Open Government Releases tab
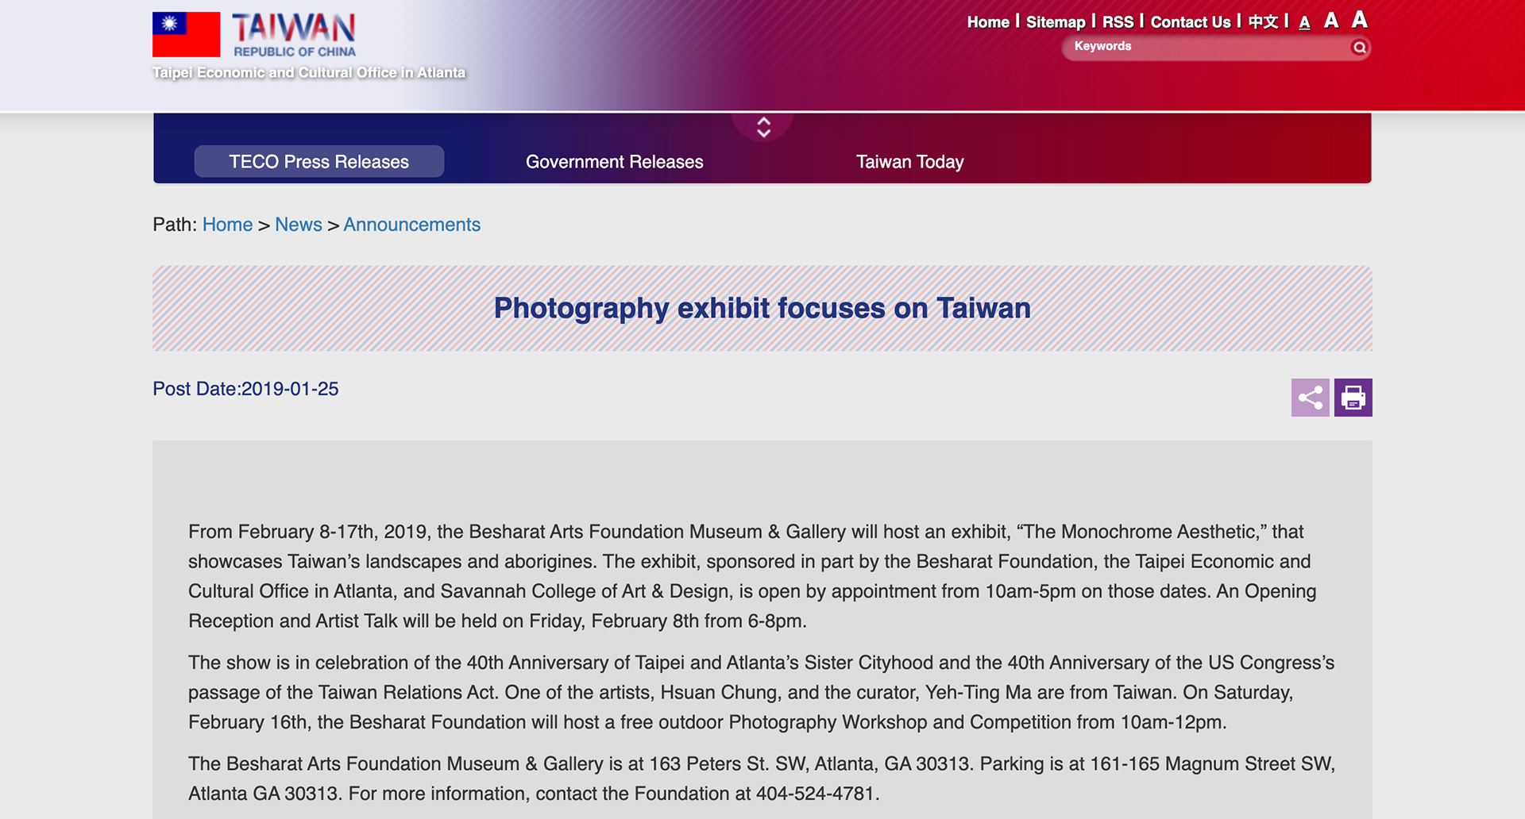Image resolution: width=1525 pixels, height=819 pixels. pos(615,162)
